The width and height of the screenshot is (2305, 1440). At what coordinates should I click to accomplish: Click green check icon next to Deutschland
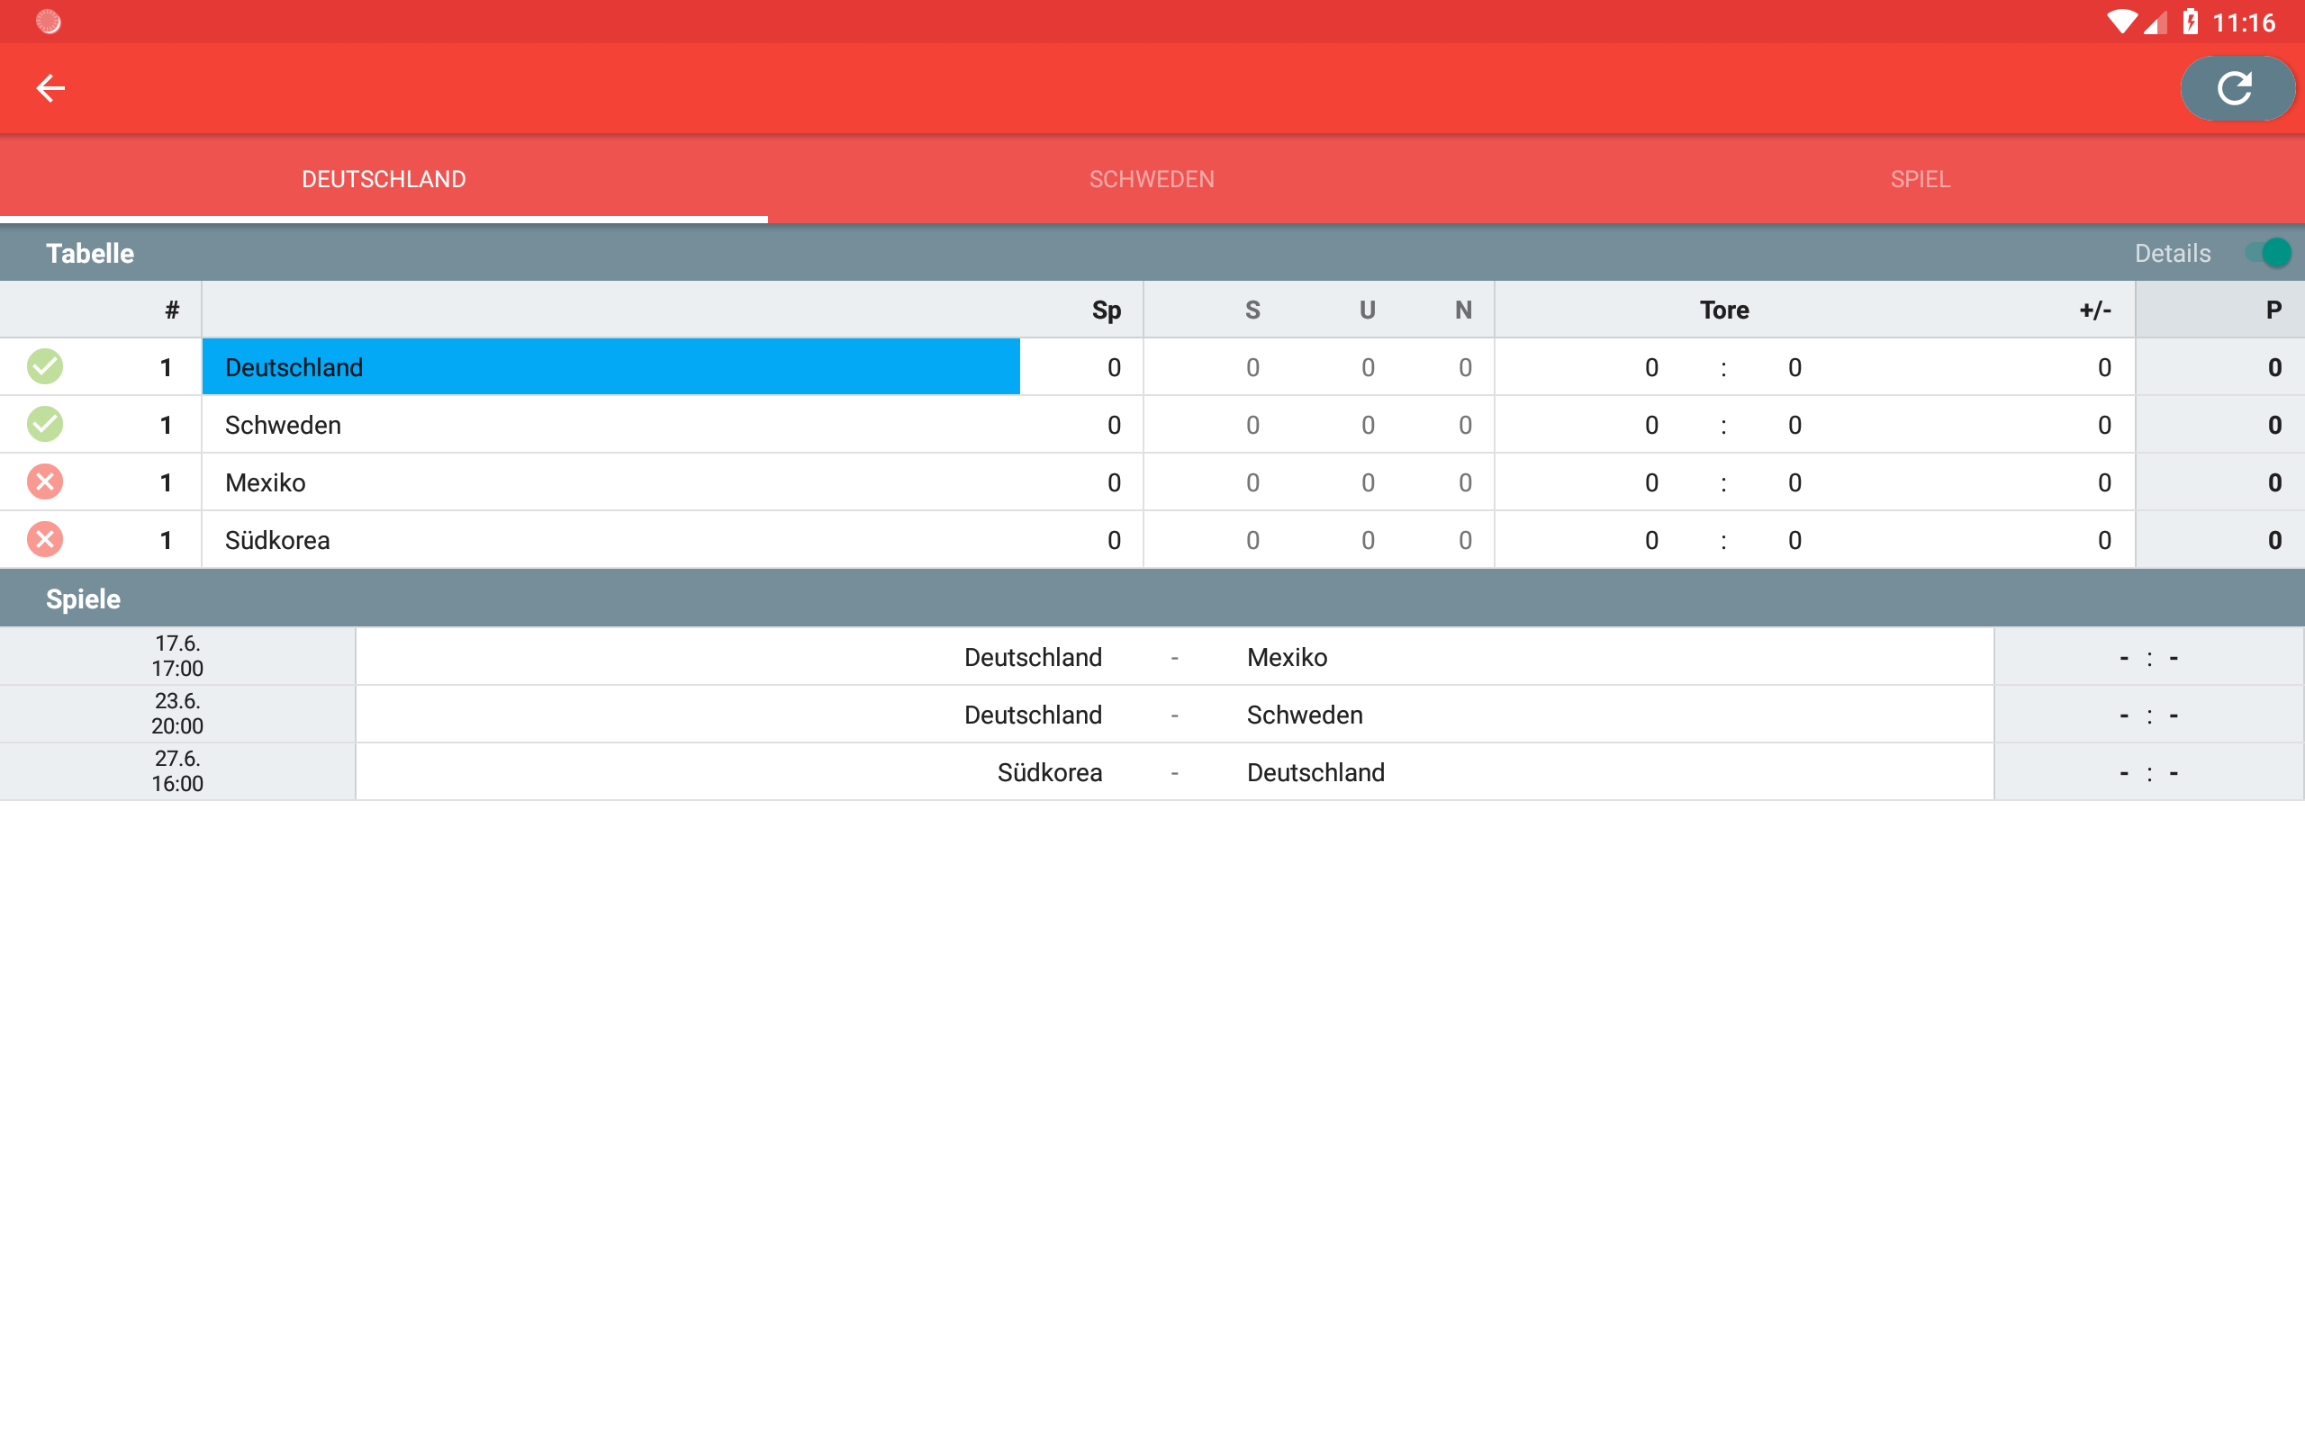tap(45, 366)
